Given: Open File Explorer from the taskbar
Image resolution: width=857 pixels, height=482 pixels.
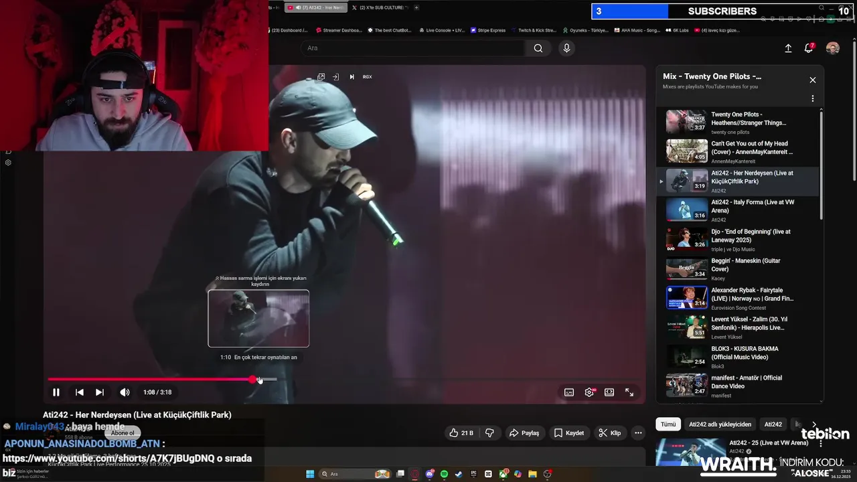Looking at the screenshot, I should click(532, 474).
